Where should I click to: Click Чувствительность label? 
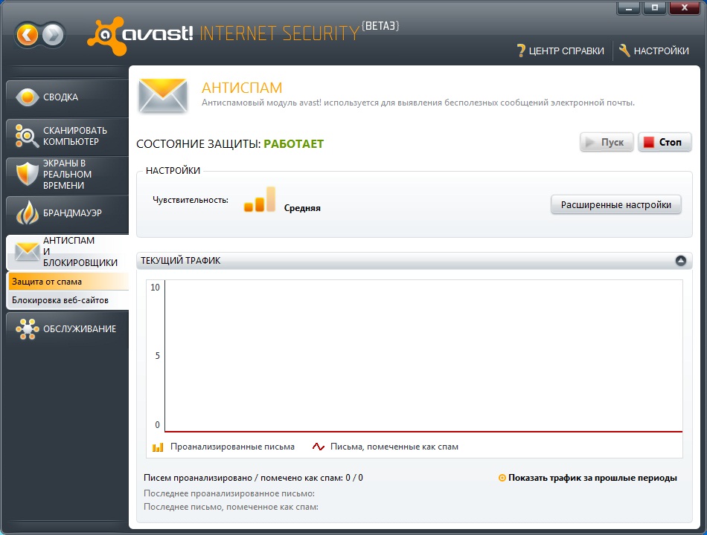191,200
